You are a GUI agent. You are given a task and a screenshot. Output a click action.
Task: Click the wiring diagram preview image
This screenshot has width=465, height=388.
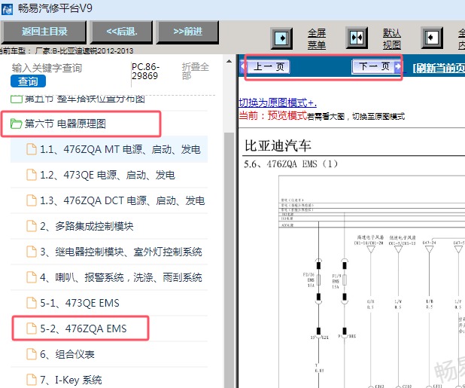[371, 282]
